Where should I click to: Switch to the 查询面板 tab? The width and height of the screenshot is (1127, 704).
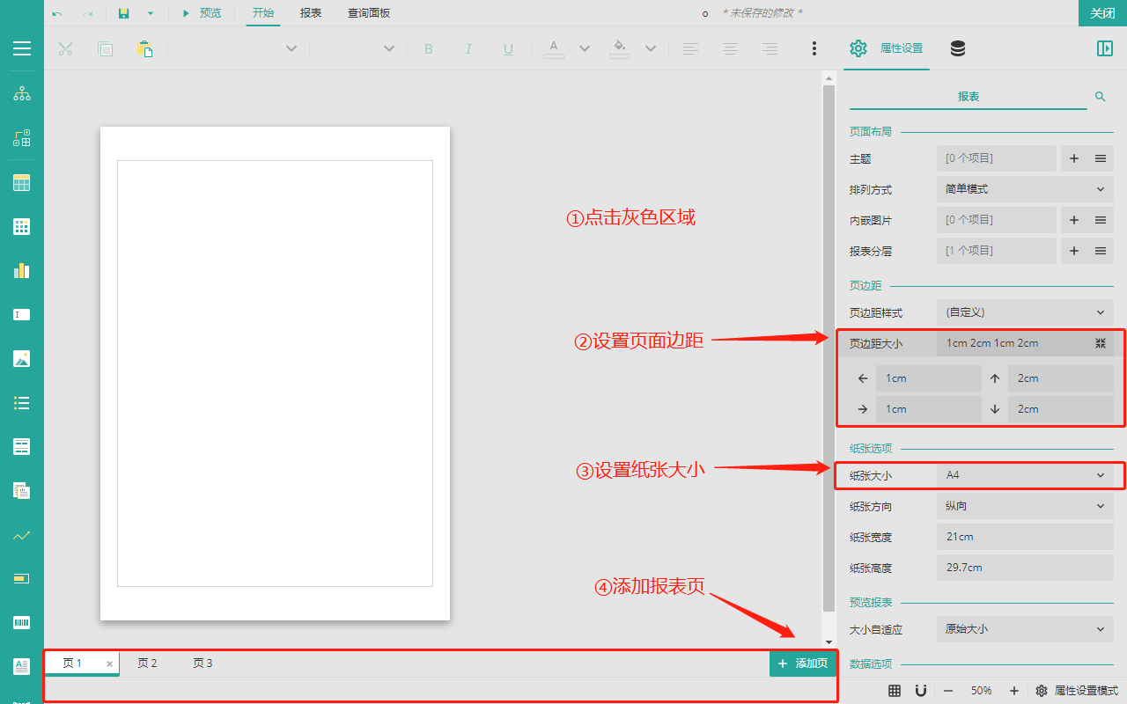coord(368,13)
